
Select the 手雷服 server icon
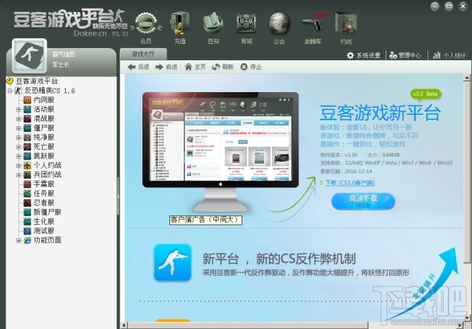(x=28, y=184)
